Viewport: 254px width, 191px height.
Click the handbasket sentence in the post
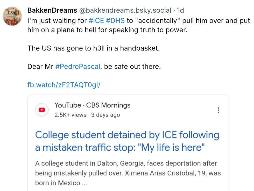[x=93, y=48]
